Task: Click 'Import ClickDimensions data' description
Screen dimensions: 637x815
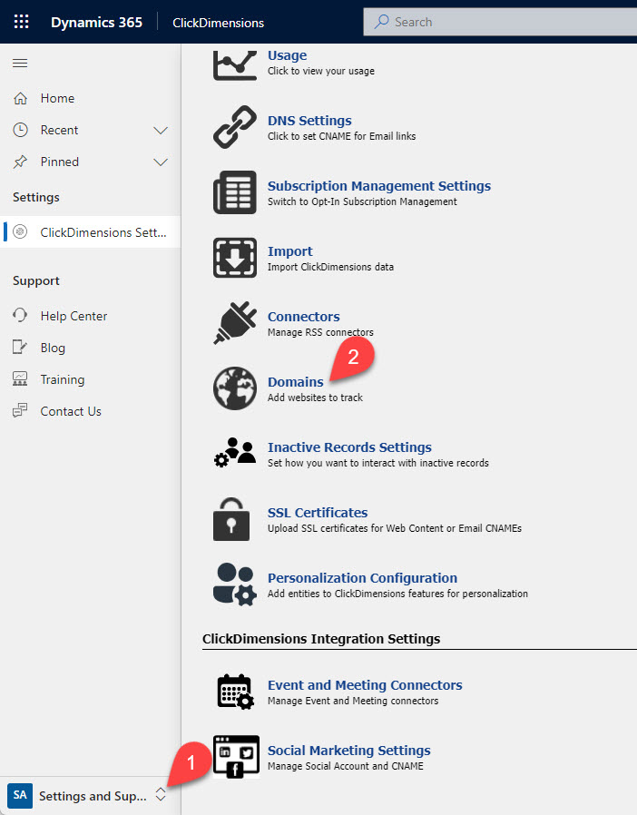Action: (x=330, y=267)
